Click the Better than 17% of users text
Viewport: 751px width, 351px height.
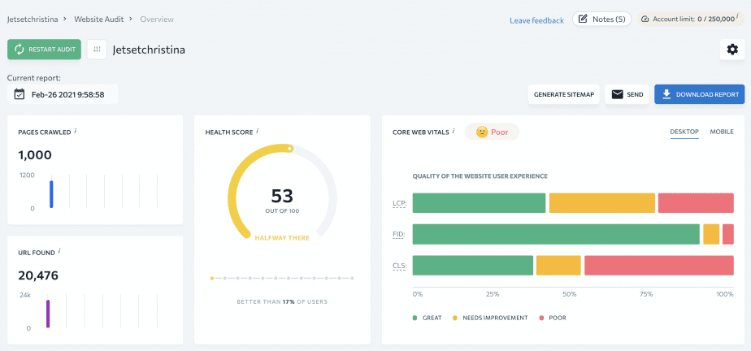click(282, 301)
